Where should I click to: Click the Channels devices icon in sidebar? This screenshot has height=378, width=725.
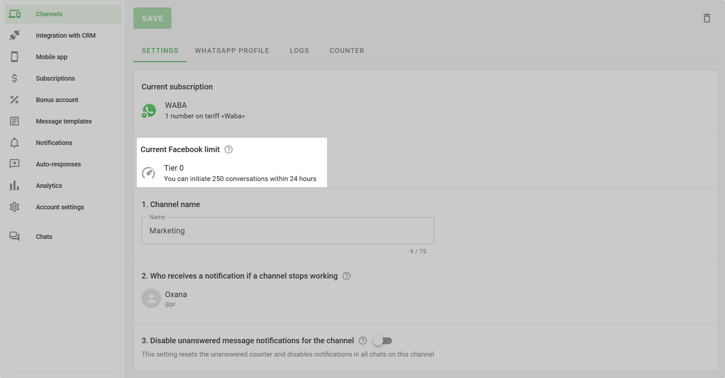point(15,14)
